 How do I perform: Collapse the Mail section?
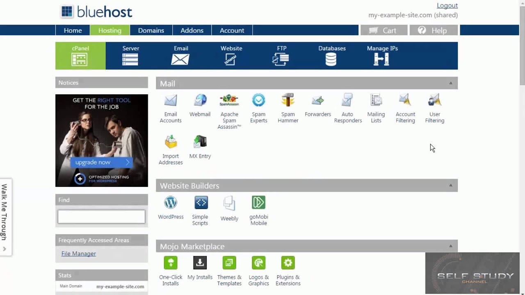click(x=450, y=83)
